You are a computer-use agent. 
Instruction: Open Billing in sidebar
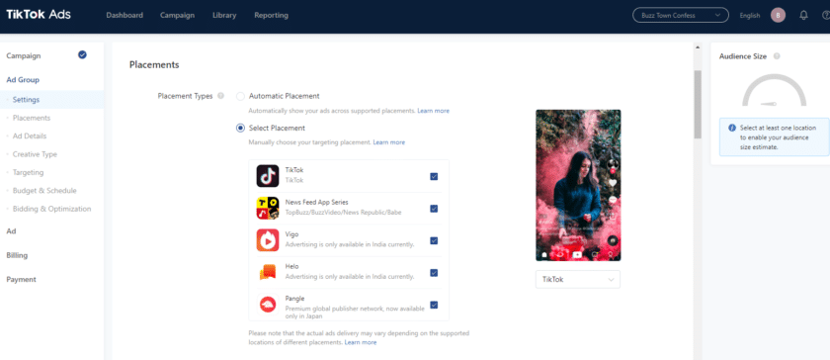pyautogui.click(x=17, y=255)
